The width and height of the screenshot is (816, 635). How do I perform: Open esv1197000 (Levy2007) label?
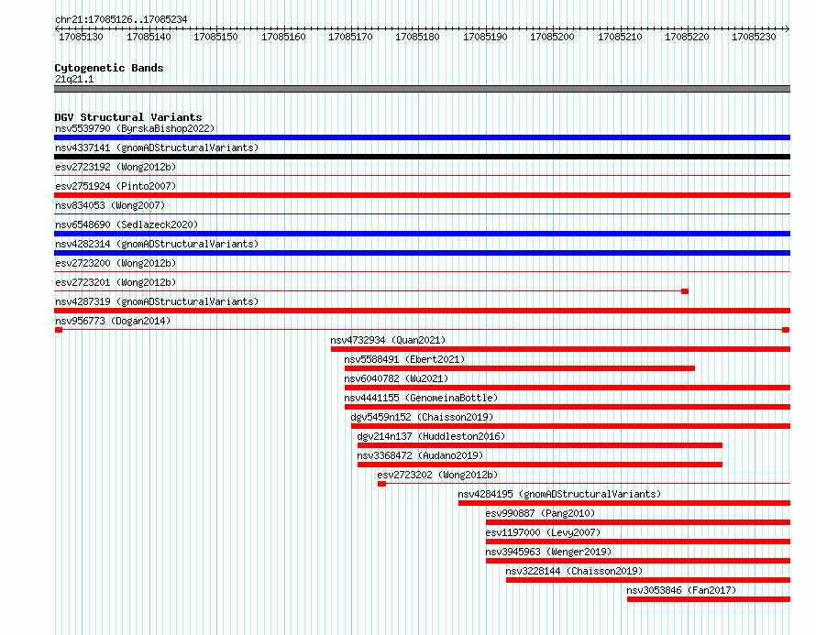[x=543, y=532]
